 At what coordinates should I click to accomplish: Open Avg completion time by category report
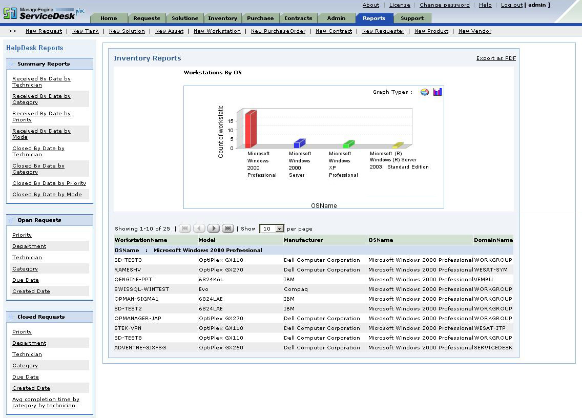[x=46, y=403]
